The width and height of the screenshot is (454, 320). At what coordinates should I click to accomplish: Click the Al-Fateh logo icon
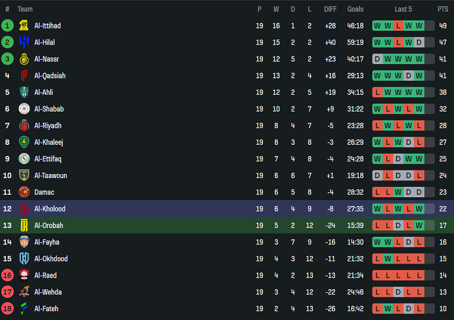24,308
